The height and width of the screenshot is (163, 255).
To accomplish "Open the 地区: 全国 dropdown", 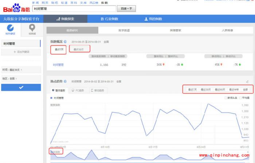I will pyautogui.click(x=21, y=79).
